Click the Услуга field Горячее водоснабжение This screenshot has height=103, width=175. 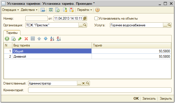point(137,25)
